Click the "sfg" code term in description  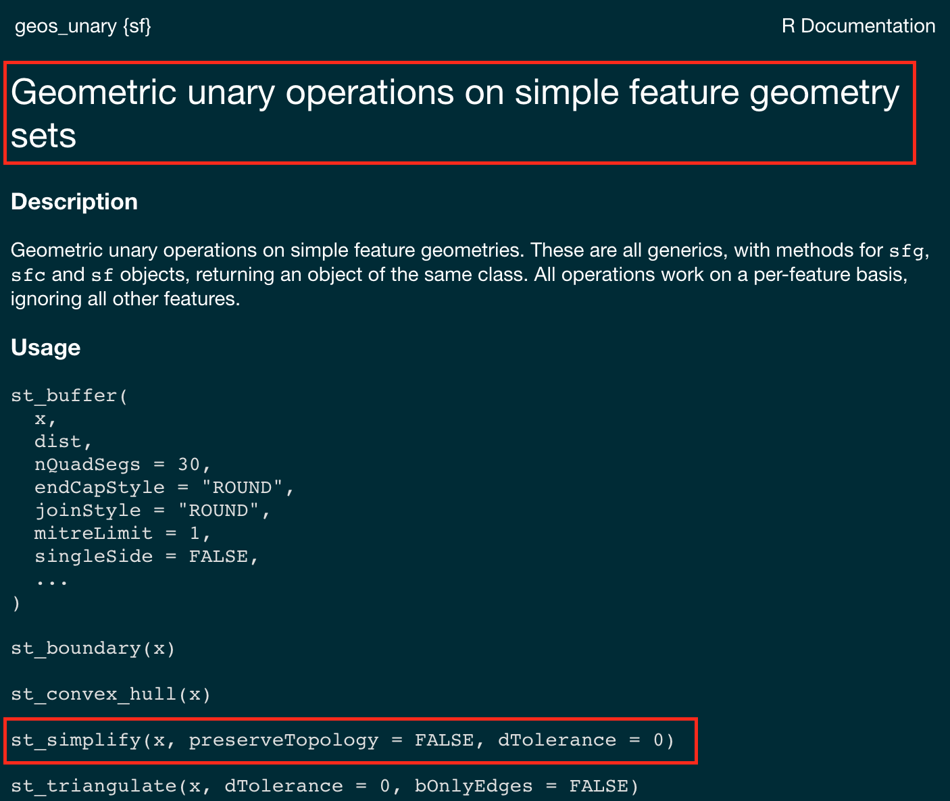click(906, 251)
